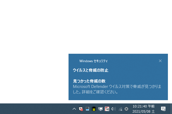Click the gray circled X tray icon

click(126, 109)
